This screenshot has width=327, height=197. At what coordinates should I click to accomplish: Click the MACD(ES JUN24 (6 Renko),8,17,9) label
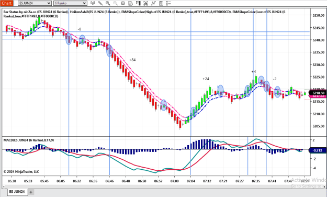coord(29,140)
